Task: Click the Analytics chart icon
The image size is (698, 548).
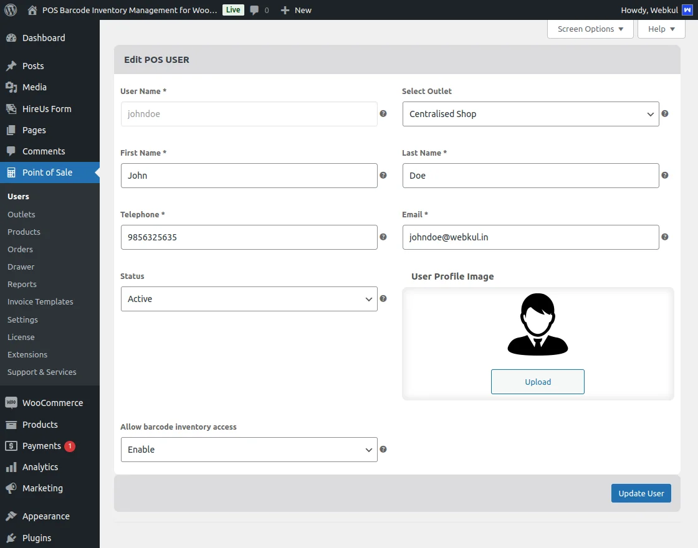Action: tap(11, 467)
